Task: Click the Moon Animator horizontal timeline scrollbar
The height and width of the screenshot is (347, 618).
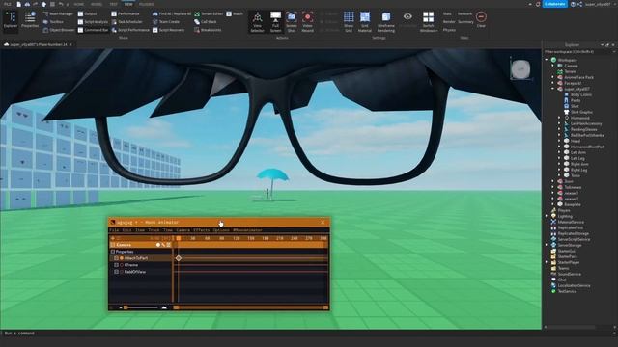Action: [x=252, y=307]
